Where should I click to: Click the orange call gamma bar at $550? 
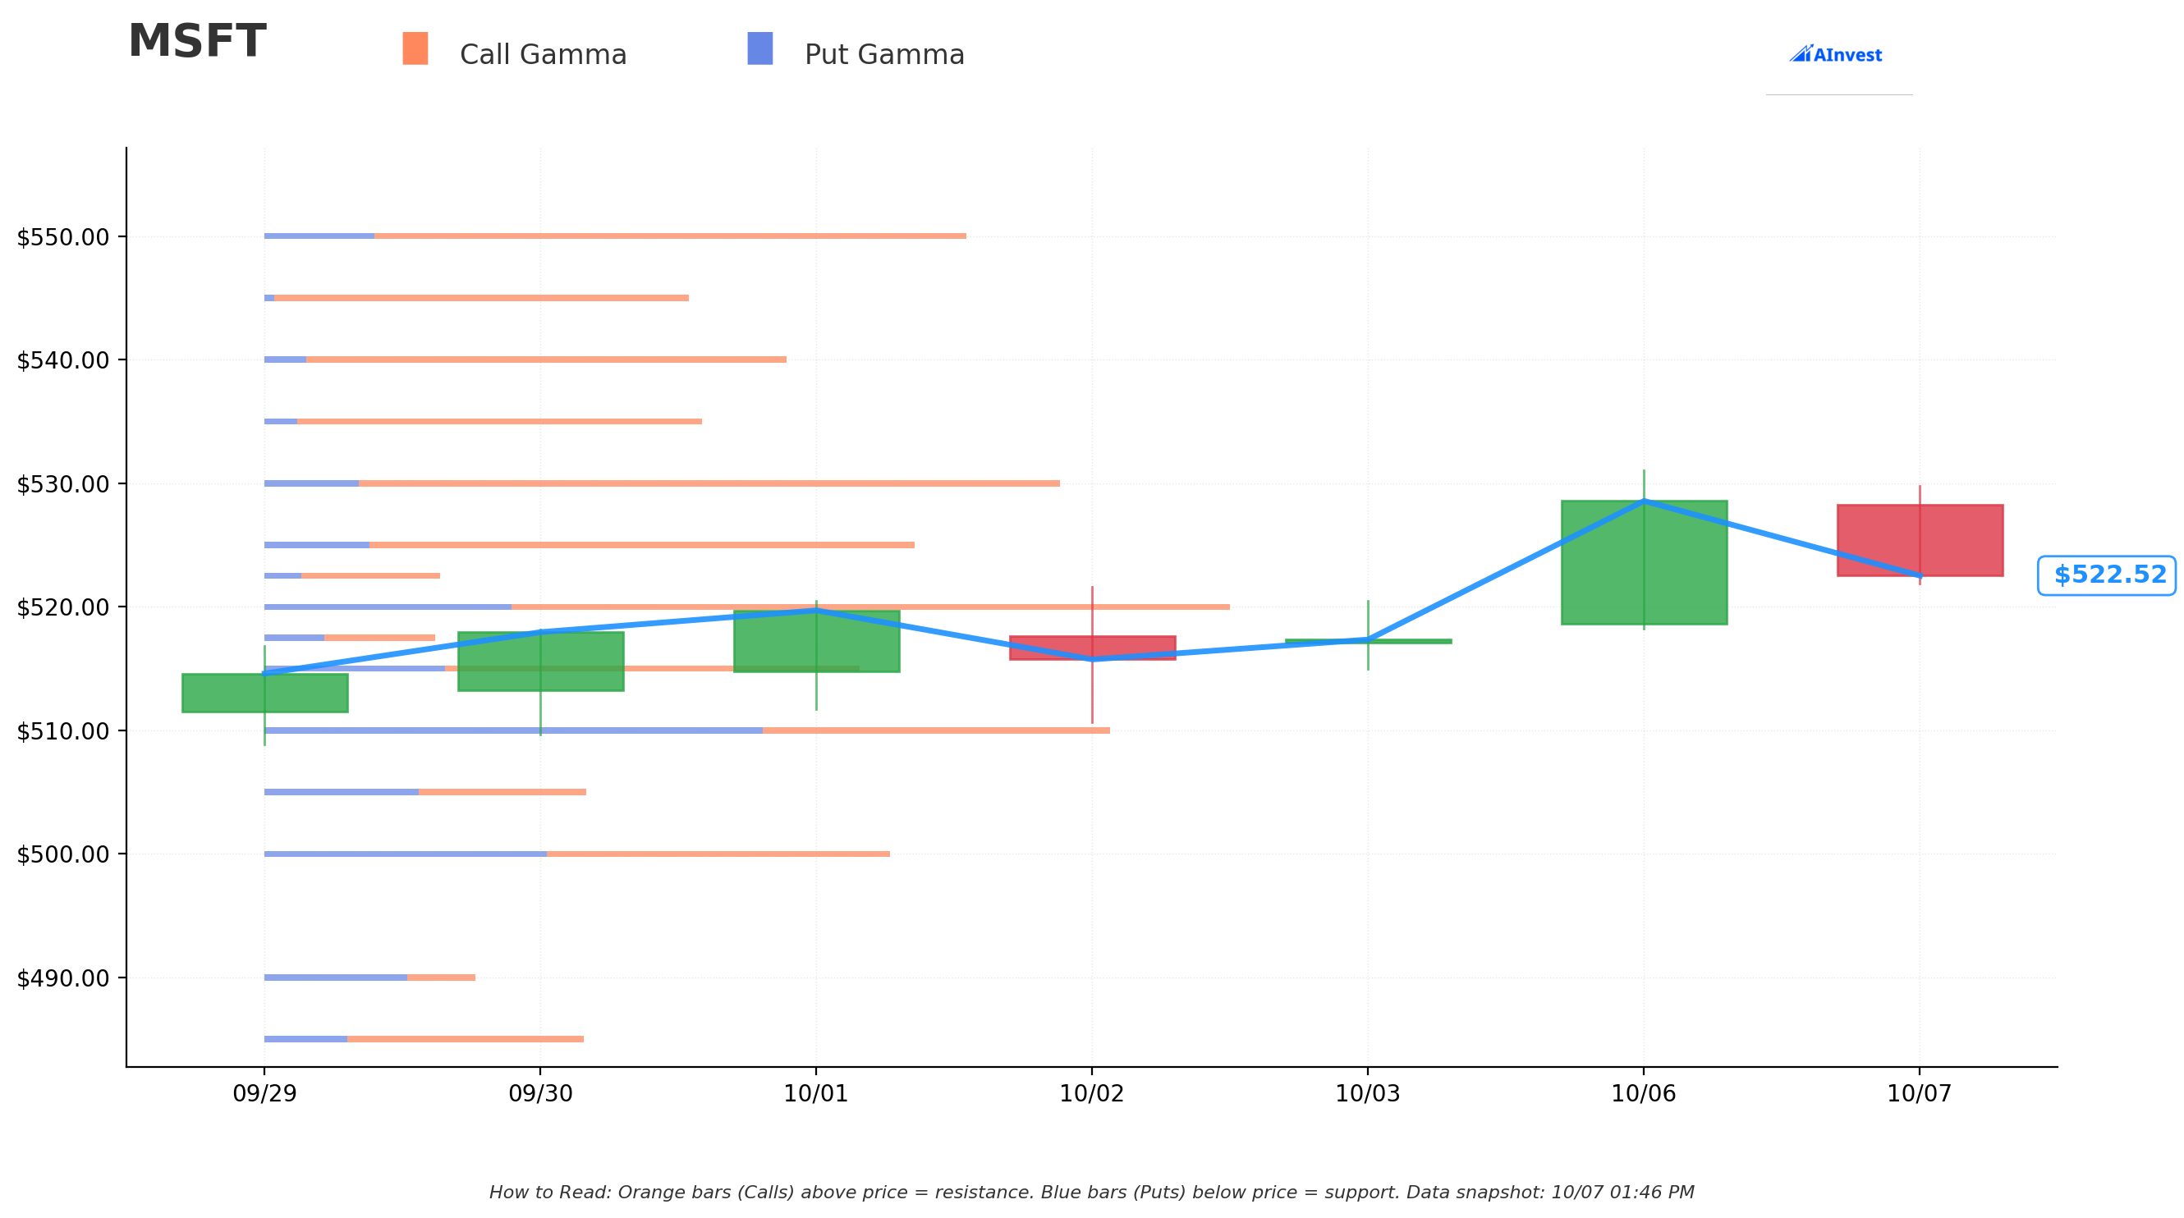pyautogui.click(x=671, y=236)
